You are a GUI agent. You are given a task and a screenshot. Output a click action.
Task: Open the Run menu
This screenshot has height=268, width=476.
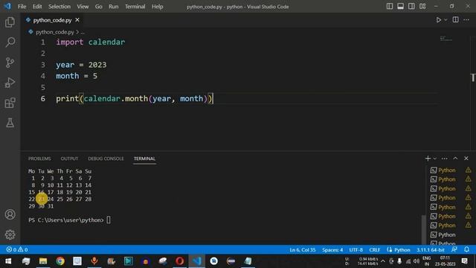point(114,7)
